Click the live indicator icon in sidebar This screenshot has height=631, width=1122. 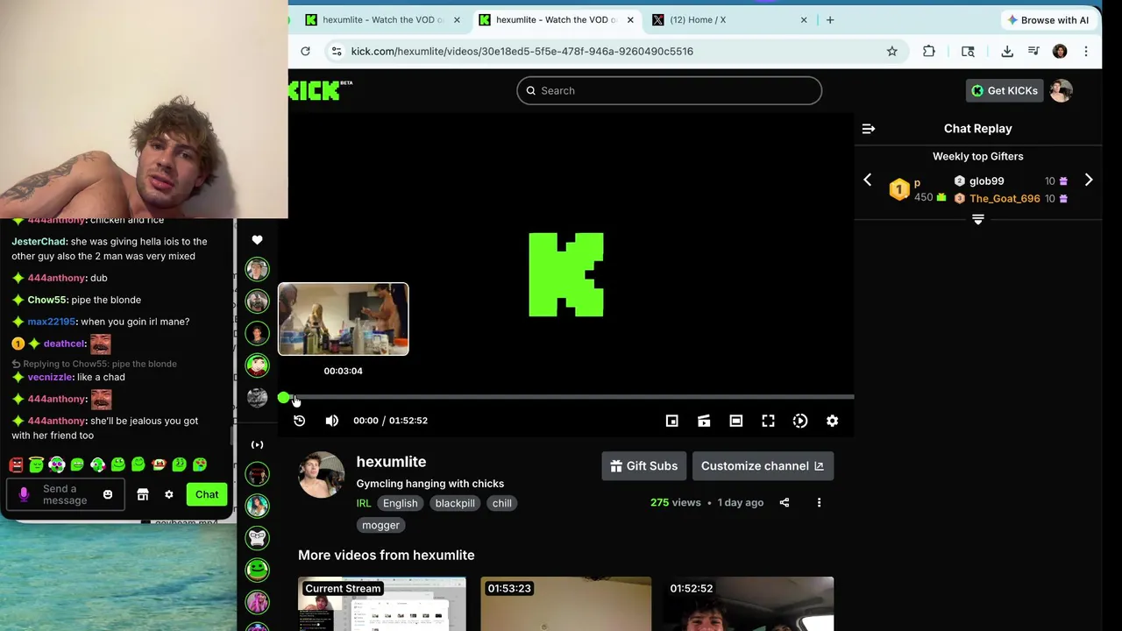pyautogui.click(x=257, y=445)
